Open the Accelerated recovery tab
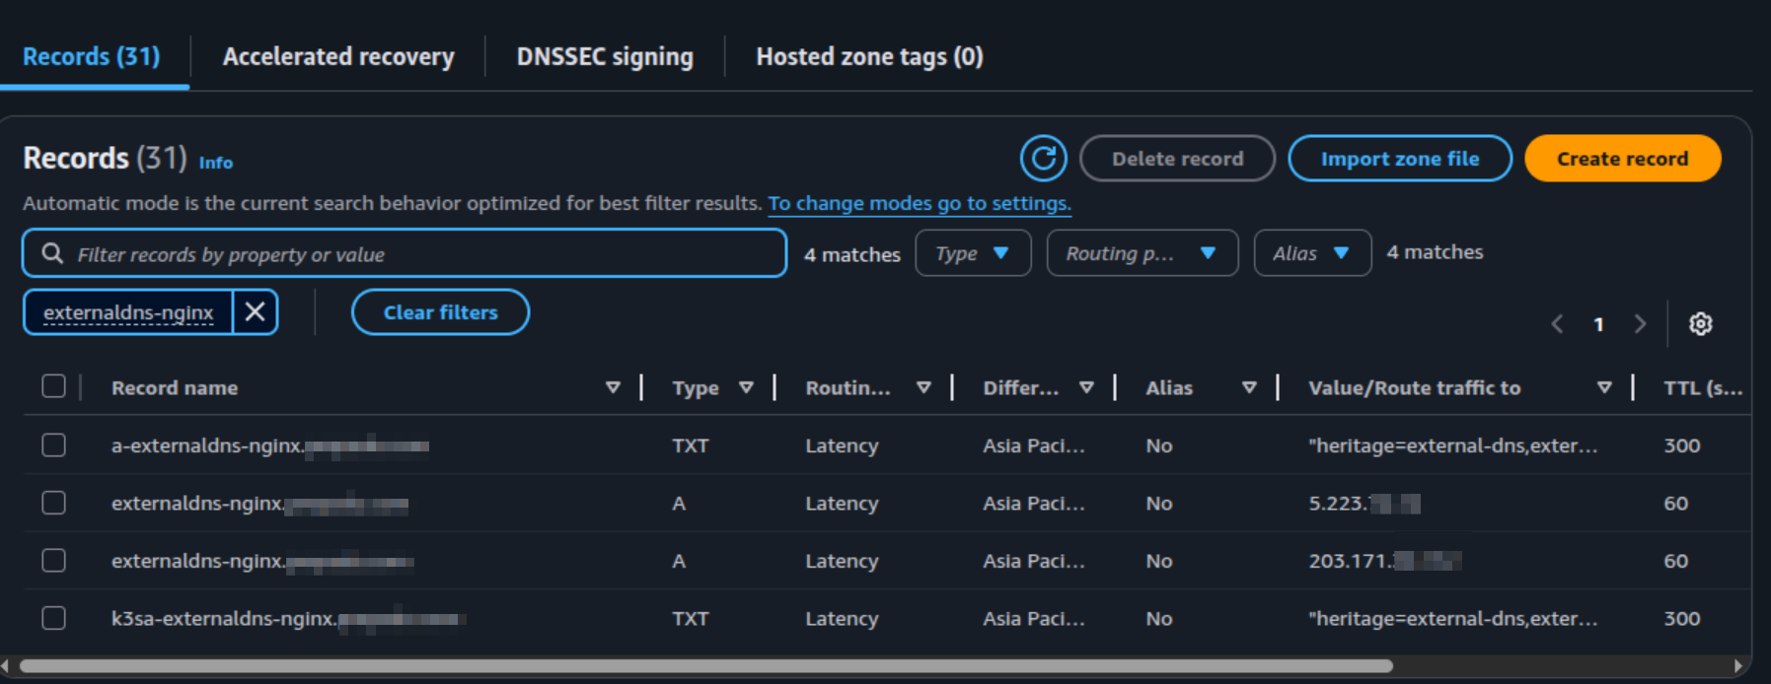The image size is (1771, 684). [338, 57]
